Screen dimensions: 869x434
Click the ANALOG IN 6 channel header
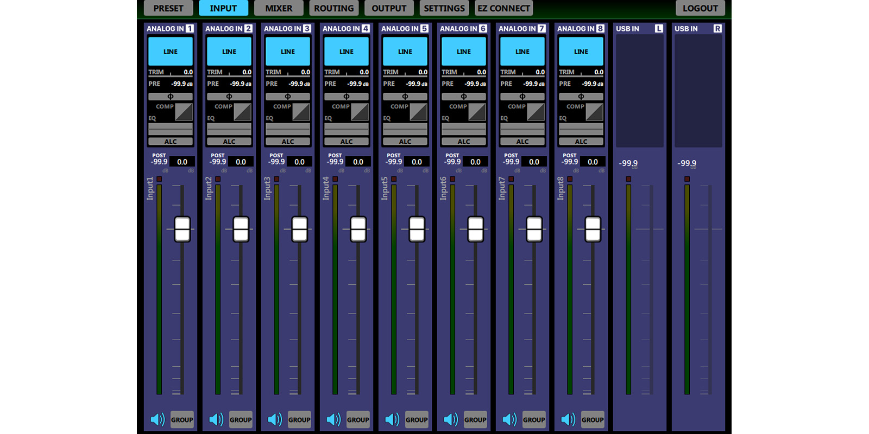tap(463, 28)
